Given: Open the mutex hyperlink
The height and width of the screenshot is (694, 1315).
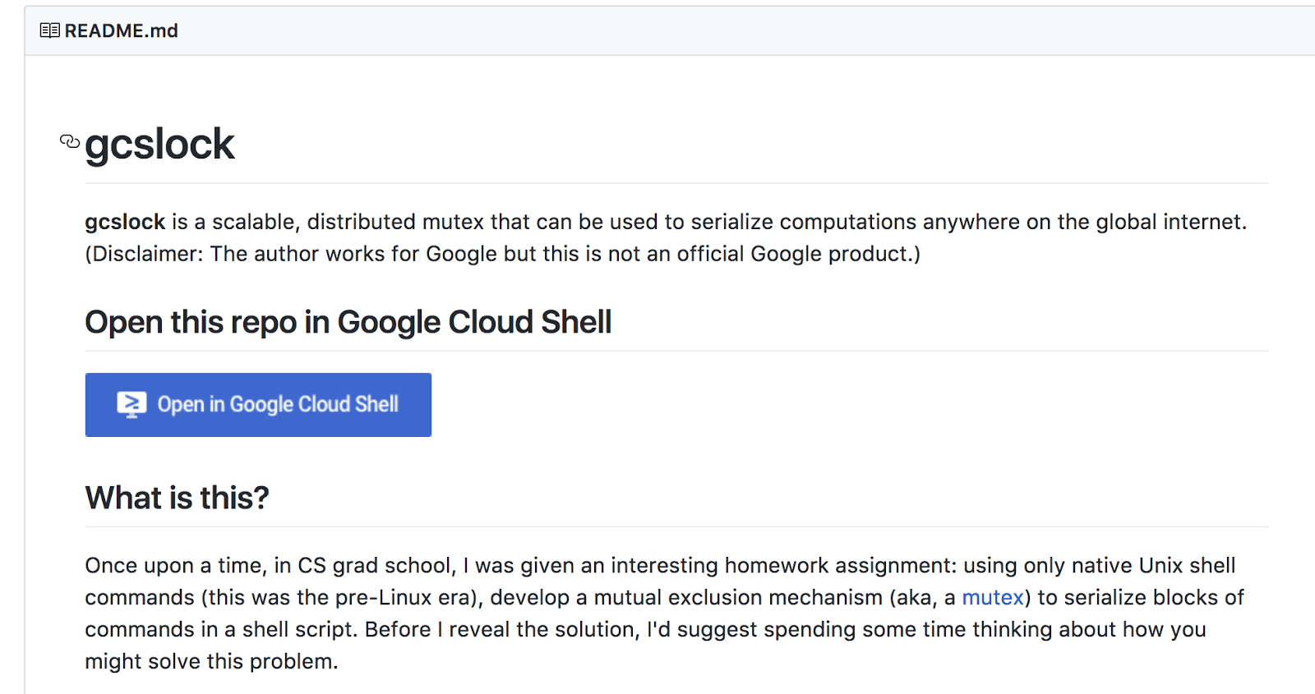Looking at the screenshot, I should pos(993,597).
